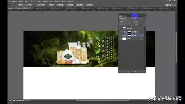Select the 图层 panel tab
This screenshot has height=104, width=185.
pyautogui.click(x=121, y=16)
